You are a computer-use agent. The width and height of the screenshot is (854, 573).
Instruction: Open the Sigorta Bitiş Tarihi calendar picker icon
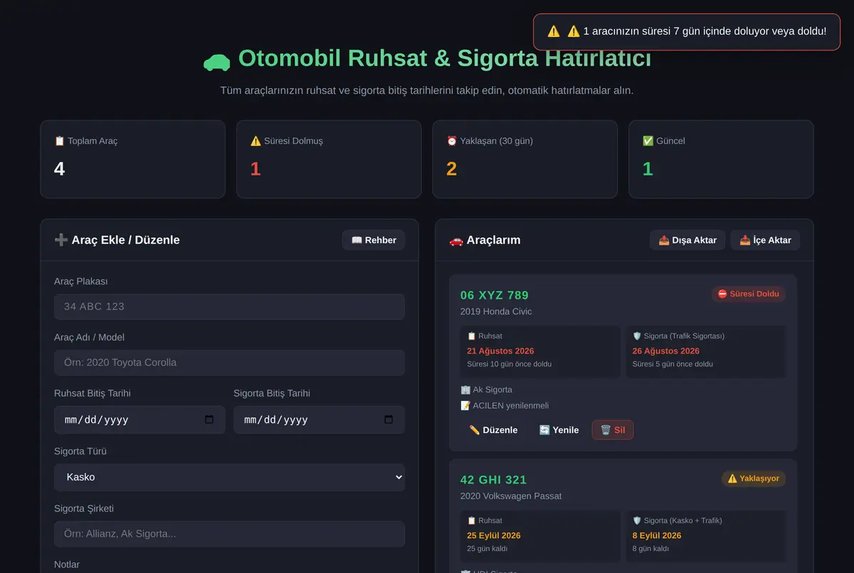coord(389,419)
